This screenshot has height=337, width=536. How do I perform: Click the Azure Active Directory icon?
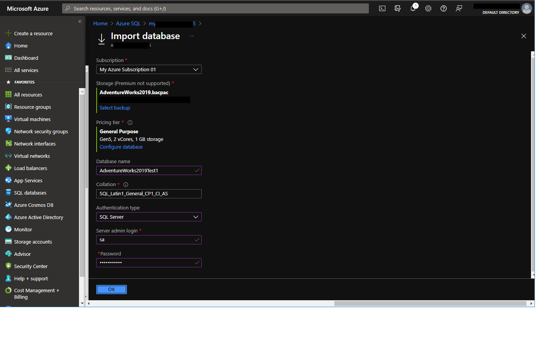point(8,217)
